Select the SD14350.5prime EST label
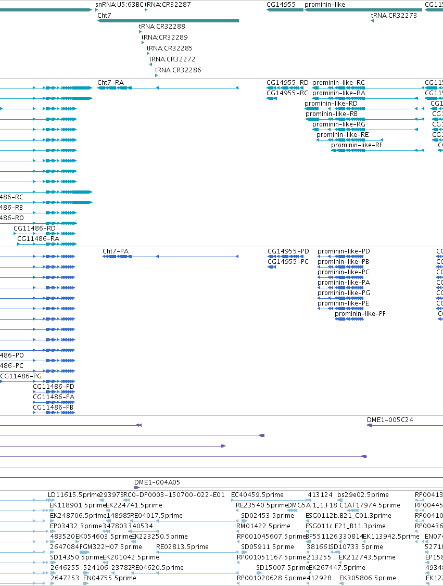The width and height of the screenshot is (443, 586). click(77, 557)
